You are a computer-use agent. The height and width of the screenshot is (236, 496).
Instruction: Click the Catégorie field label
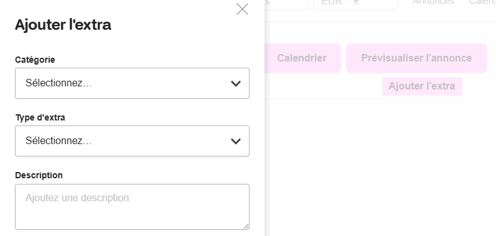click(x=35, y=60)
